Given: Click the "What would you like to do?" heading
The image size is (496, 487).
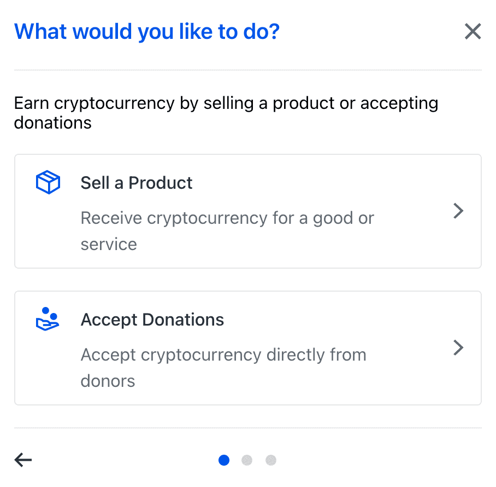Looking at the screenshot, I should pos(147,31).
